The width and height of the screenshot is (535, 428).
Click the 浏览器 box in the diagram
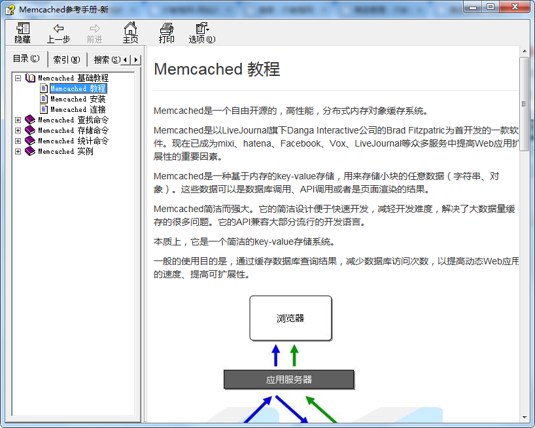click(290, 319)
